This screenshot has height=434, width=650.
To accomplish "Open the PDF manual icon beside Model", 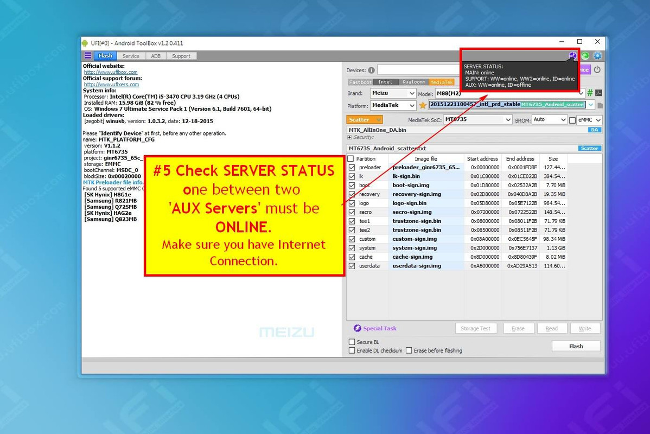I will tap(598, 93).
